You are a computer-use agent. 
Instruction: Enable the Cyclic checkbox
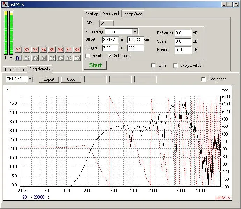click(x=153, y=65)
